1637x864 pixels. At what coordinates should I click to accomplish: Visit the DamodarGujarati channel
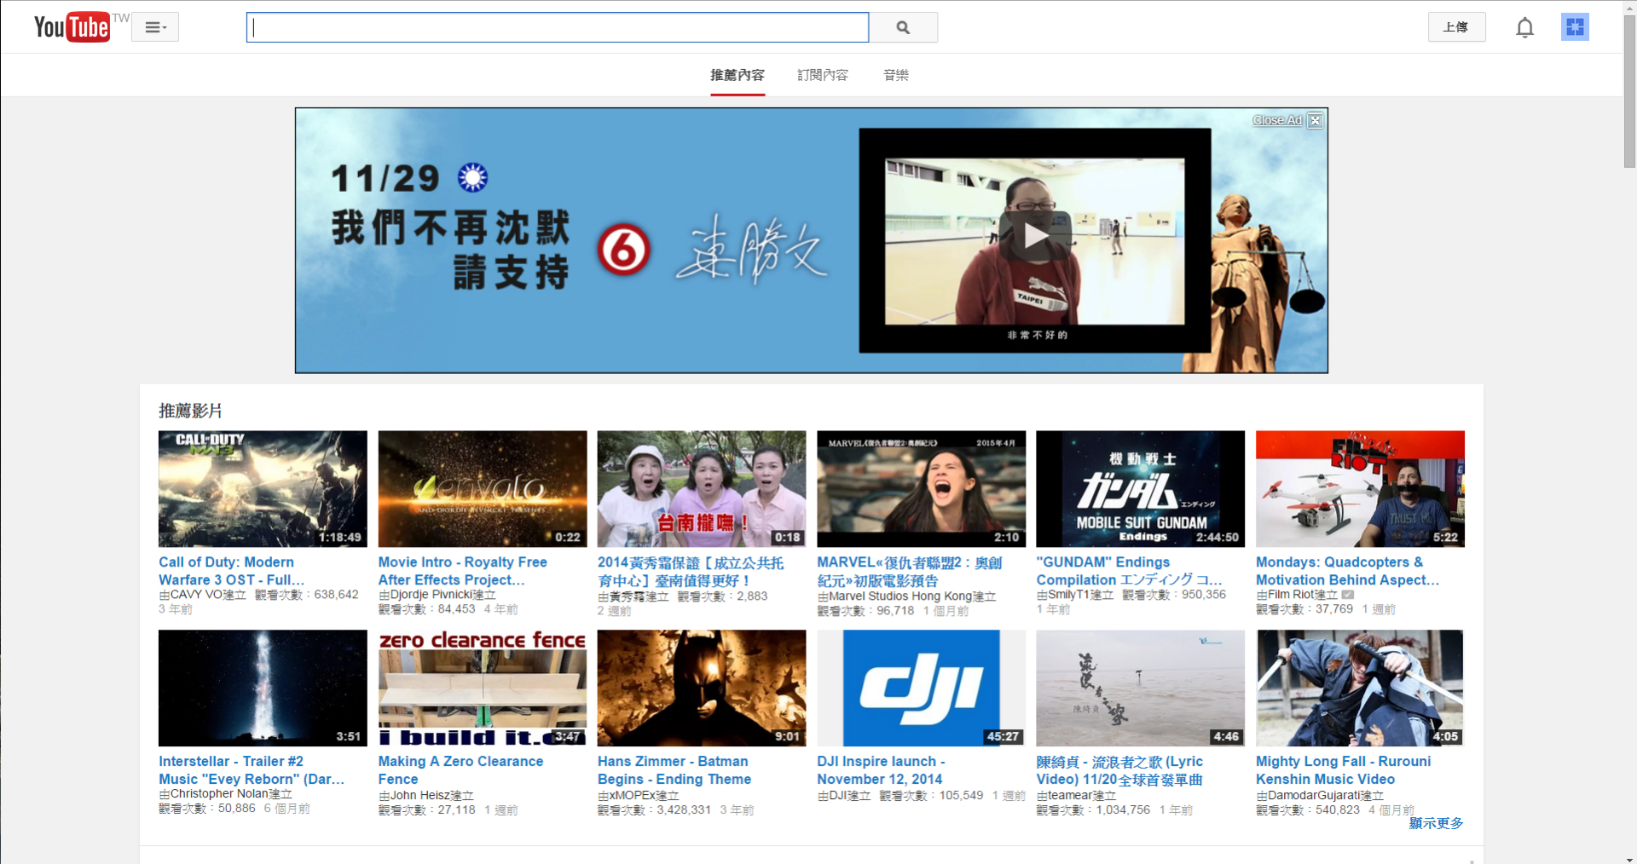tap(1314, 796)
